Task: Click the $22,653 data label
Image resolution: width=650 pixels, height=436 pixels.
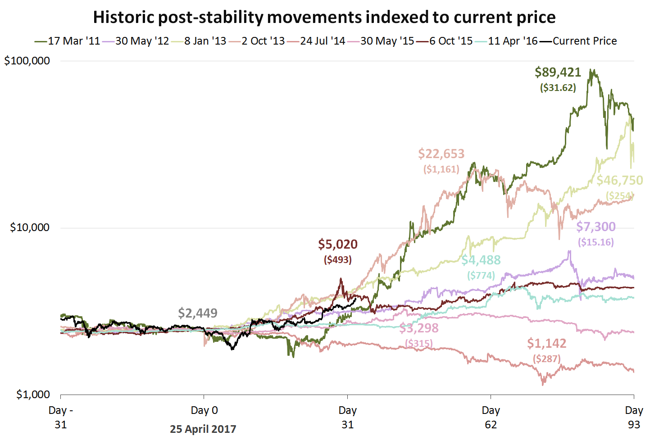Action: 441,154
